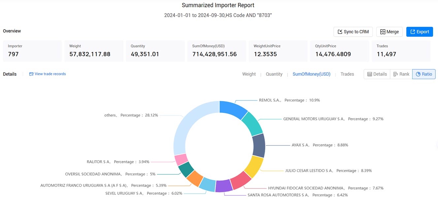Click the Ralitor S A pink segment
The height and width of the screenshot is (201, 438).
pyautogui.click(x=181, y=160)
